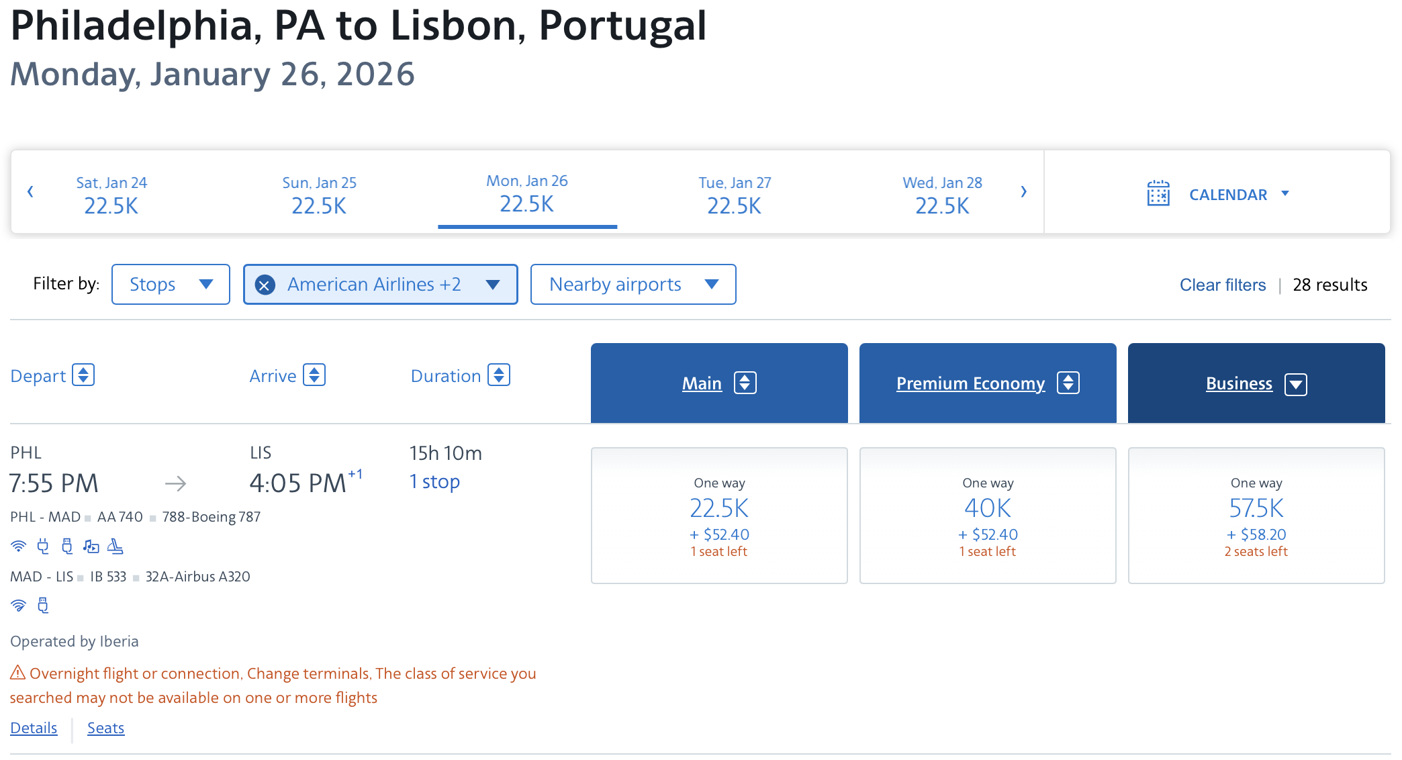Image resolution: width=1402 pixels, height=760 pixels.
Task: Select the Tue, Jan 27 date tab
Action: pyautogui.click(x=735, y=195)
